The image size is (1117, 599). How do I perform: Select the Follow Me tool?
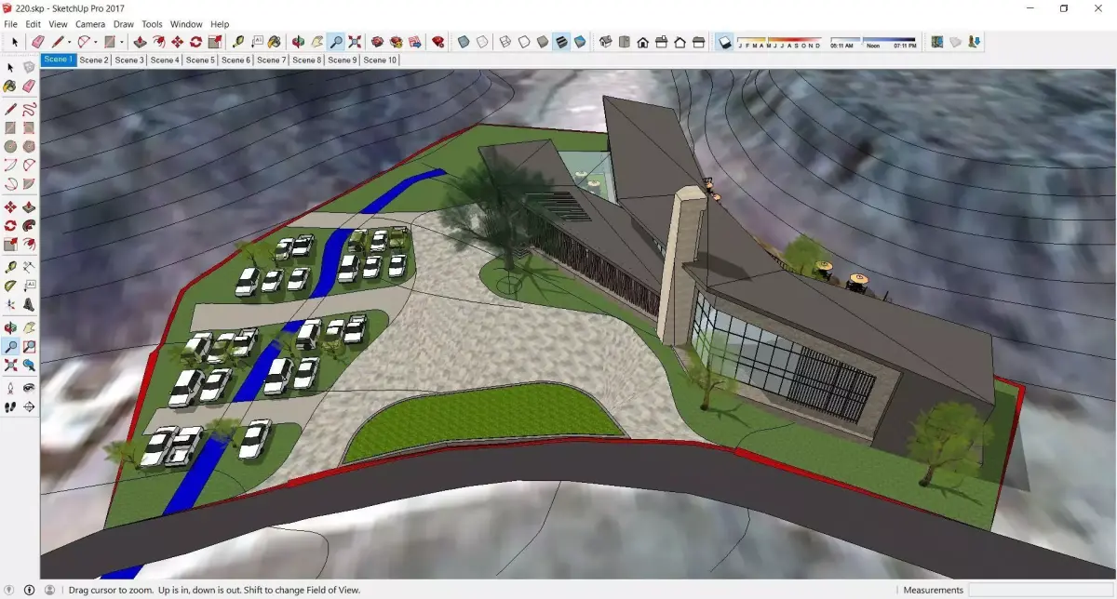28,225
